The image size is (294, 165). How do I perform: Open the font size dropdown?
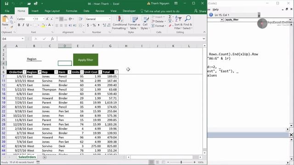(44, 19)
